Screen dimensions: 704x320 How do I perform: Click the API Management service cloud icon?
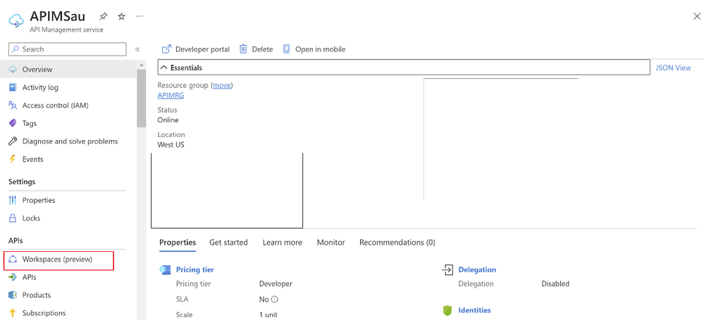[x=16, y=20]
